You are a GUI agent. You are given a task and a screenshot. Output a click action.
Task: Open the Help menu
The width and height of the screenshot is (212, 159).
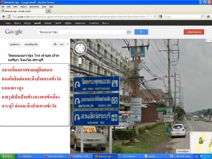[51, 7]
